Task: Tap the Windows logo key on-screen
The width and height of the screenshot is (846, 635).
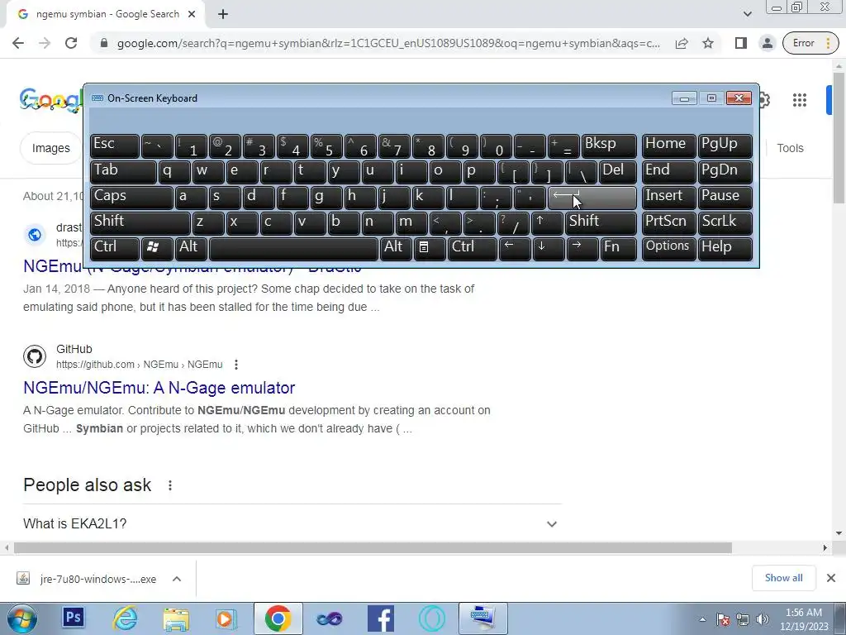Action: [157, 249]
